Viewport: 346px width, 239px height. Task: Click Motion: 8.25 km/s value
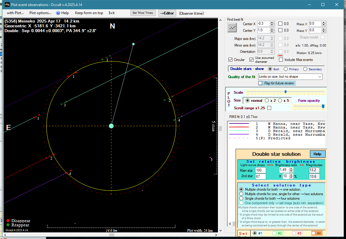[309, 53]
